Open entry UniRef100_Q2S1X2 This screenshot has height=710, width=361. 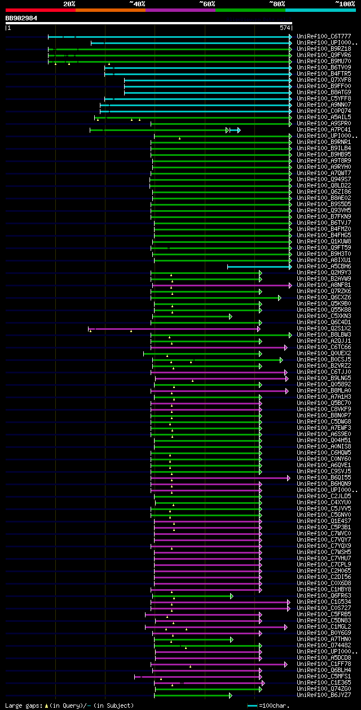click(324, 328)
